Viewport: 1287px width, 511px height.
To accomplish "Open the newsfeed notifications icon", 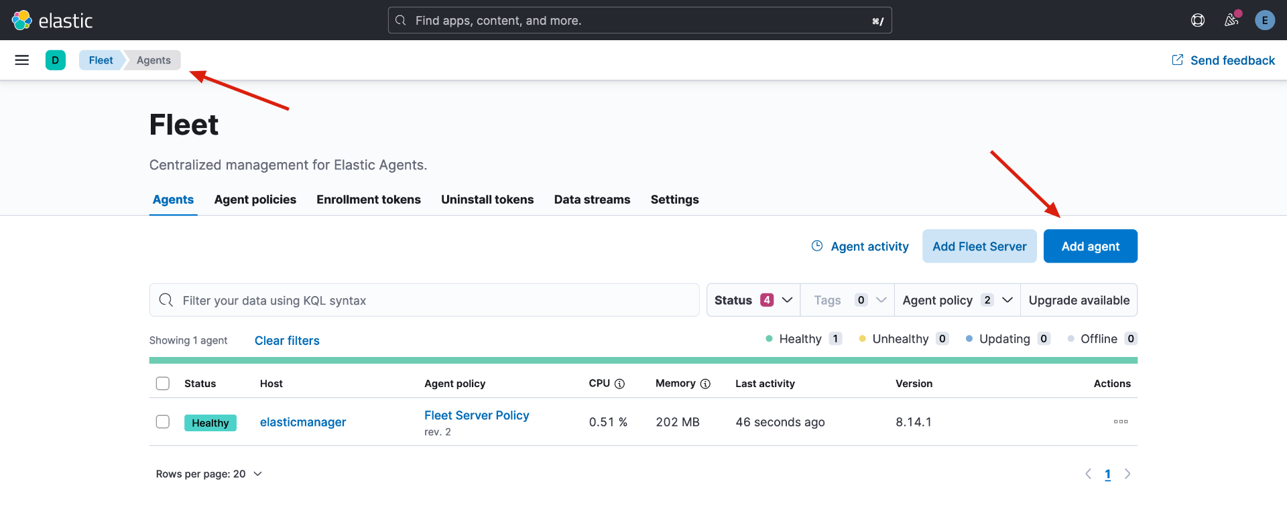I will [x=1231, y=20].
